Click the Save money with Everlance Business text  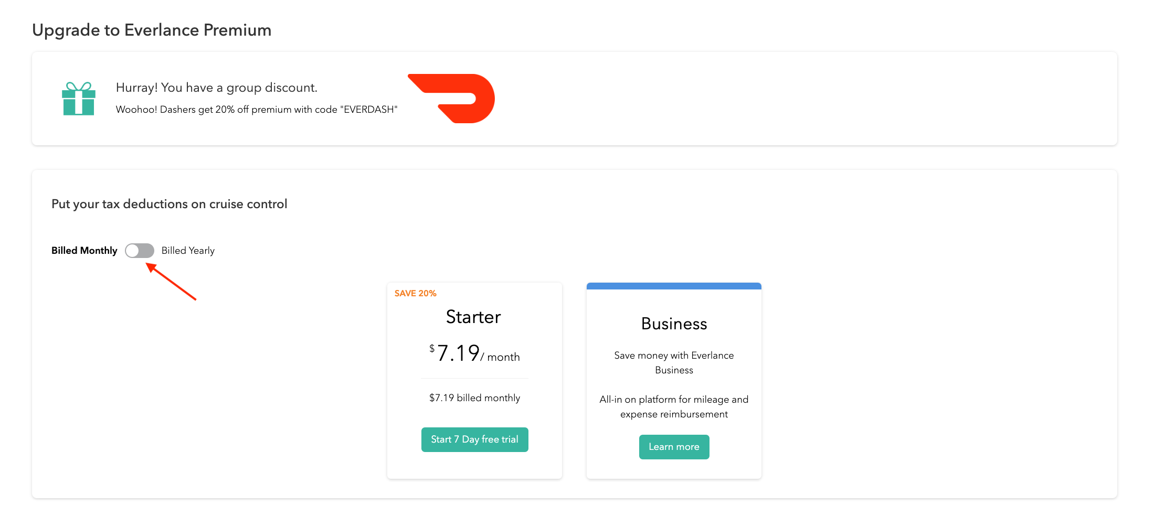(674, 362)
